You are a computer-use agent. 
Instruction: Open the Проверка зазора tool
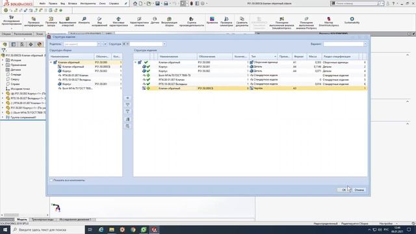(x=51, y=21)
